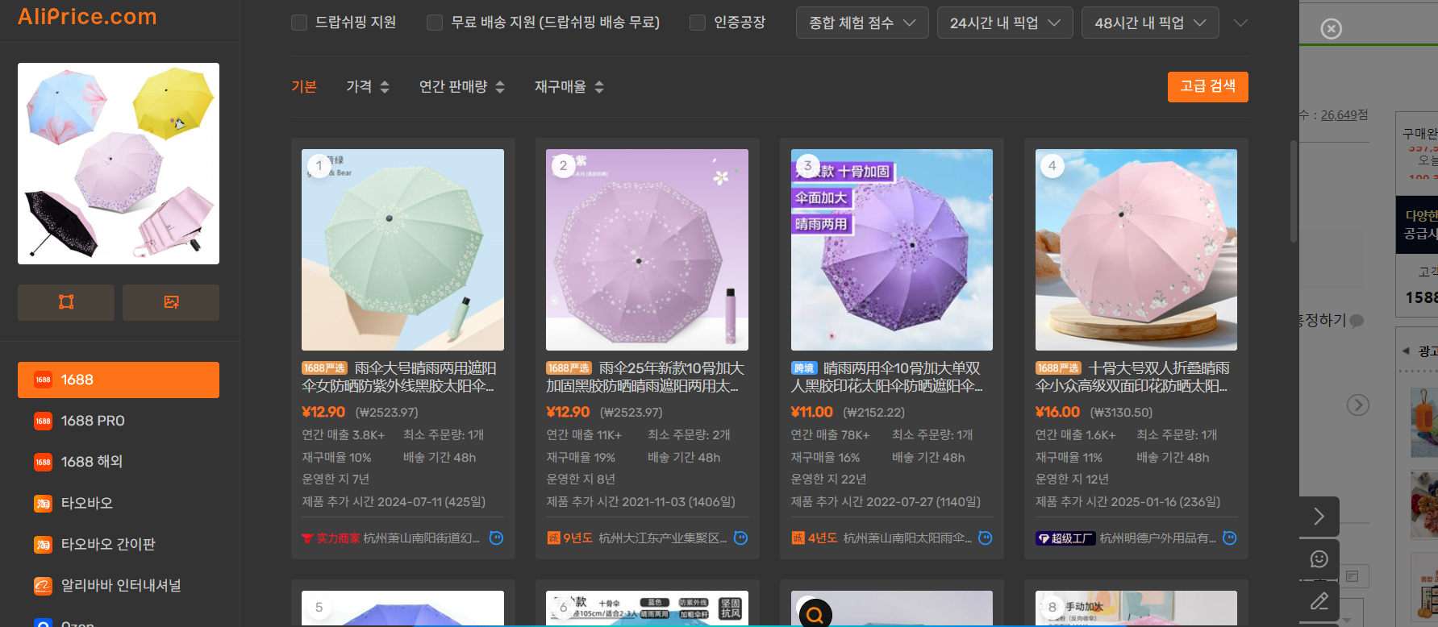Select 타오바오 간이판 source
1438x627 pixels.
click(119, 544)
